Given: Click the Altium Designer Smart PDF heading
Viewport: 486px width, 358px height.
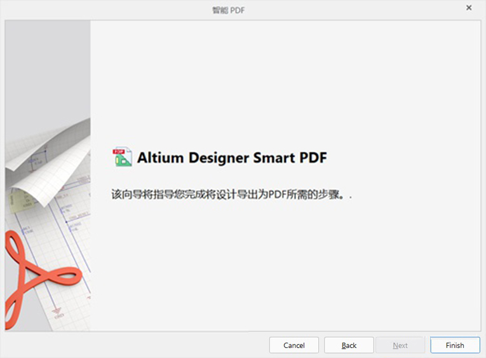Looking at the screenshot, I should pyautogui.click(x=232, y=158).
